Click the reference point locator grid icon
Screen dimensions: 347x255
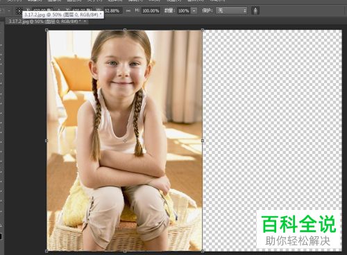pyautogui.click(x=19, y=10)
